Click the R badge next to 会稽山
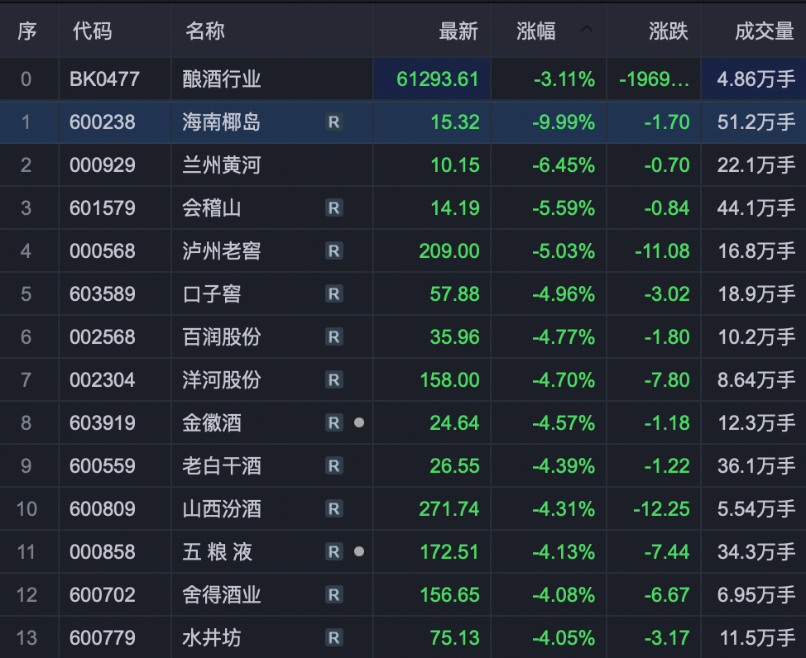The height and width of the screenshot is (658, 806). click(333, 208)
